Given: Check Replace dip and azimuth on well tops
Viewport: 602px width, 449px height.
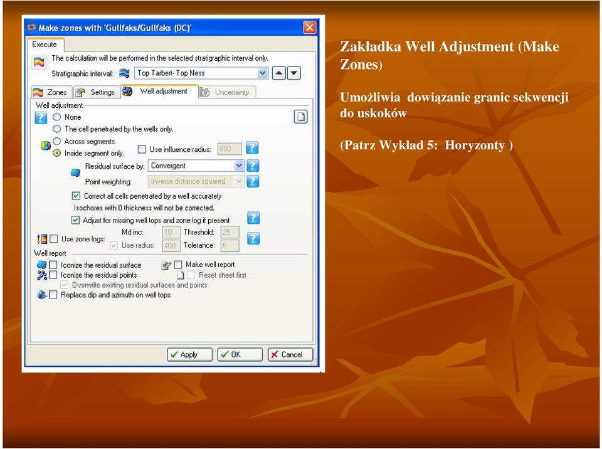Looking at the screenshot, I should pyautogui.click(x=53, y=295).
